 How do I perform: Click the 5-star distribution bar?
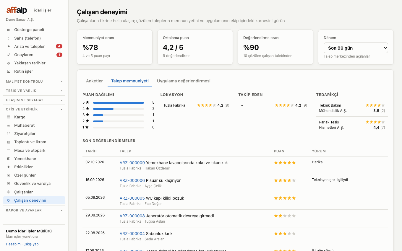(x=119, y=103)
